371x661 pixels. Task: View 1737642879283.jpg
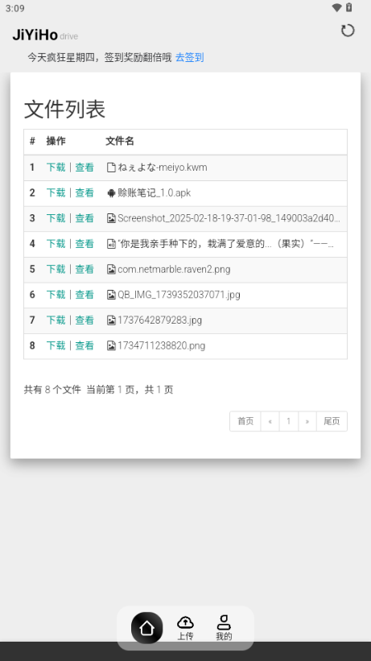(x=85, y=320)
